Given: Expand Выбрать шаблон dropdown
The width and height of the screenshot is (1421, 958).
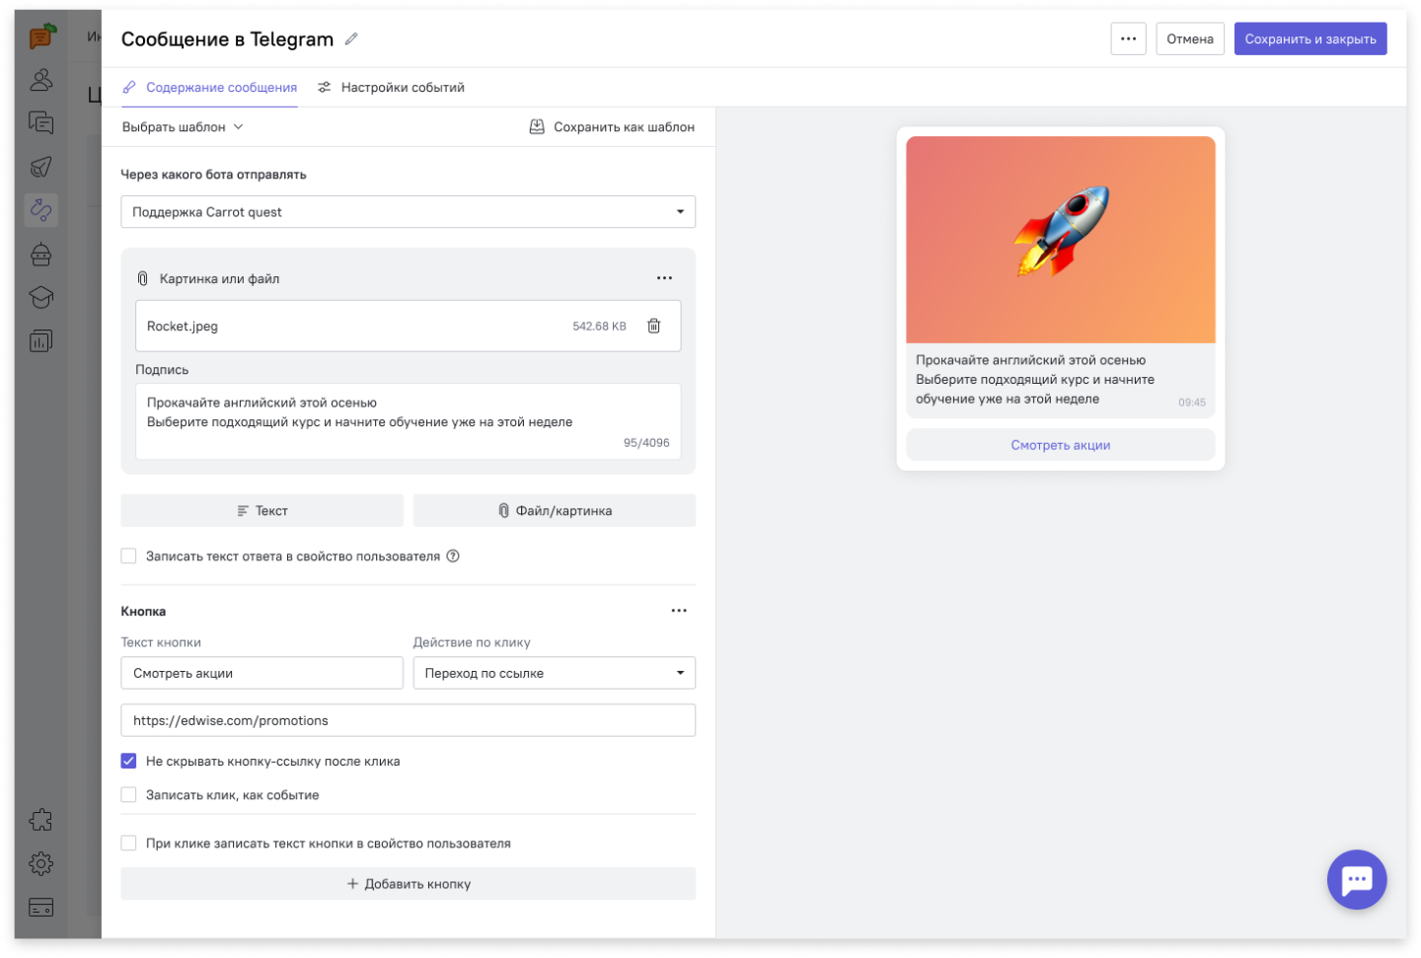Looking at the screenshot, I should click(183, 127).
